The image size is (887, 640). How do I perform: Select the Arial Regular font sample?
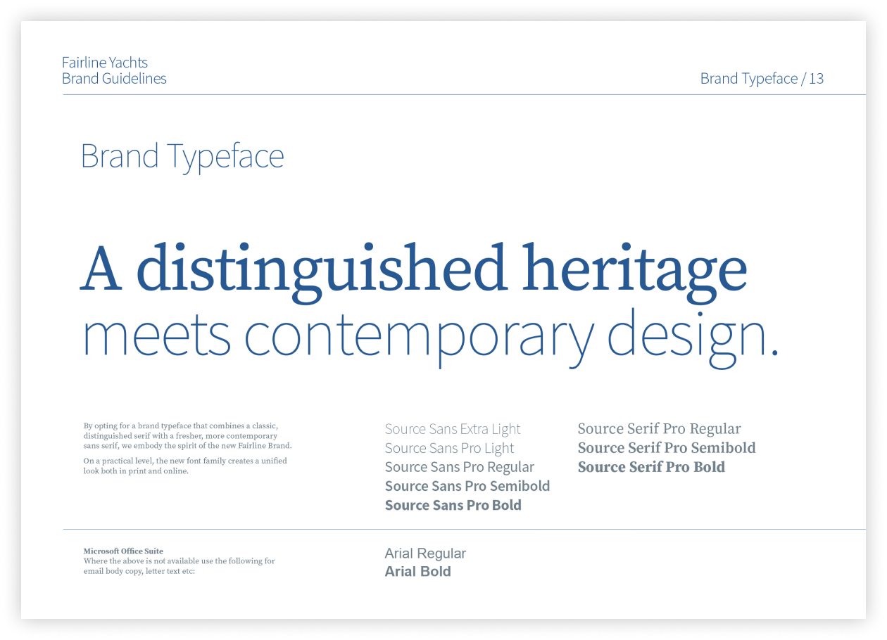[425, 553]
